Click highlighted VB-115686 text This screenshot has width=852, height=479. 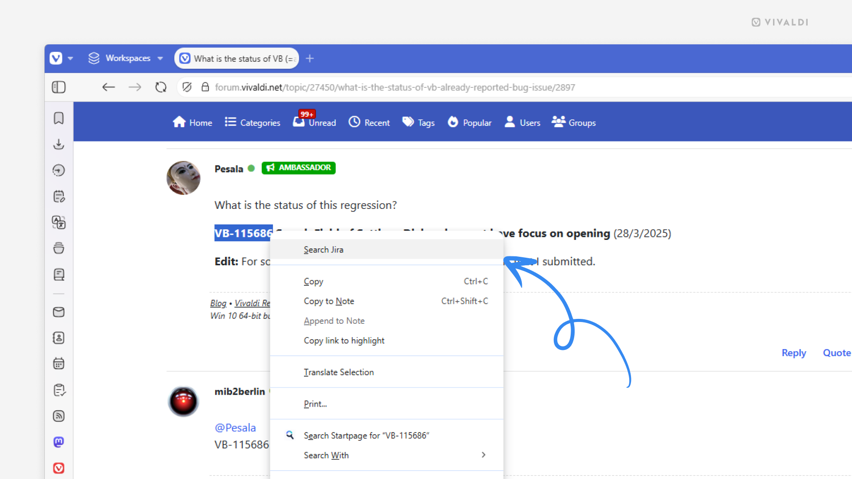[243, 233]
